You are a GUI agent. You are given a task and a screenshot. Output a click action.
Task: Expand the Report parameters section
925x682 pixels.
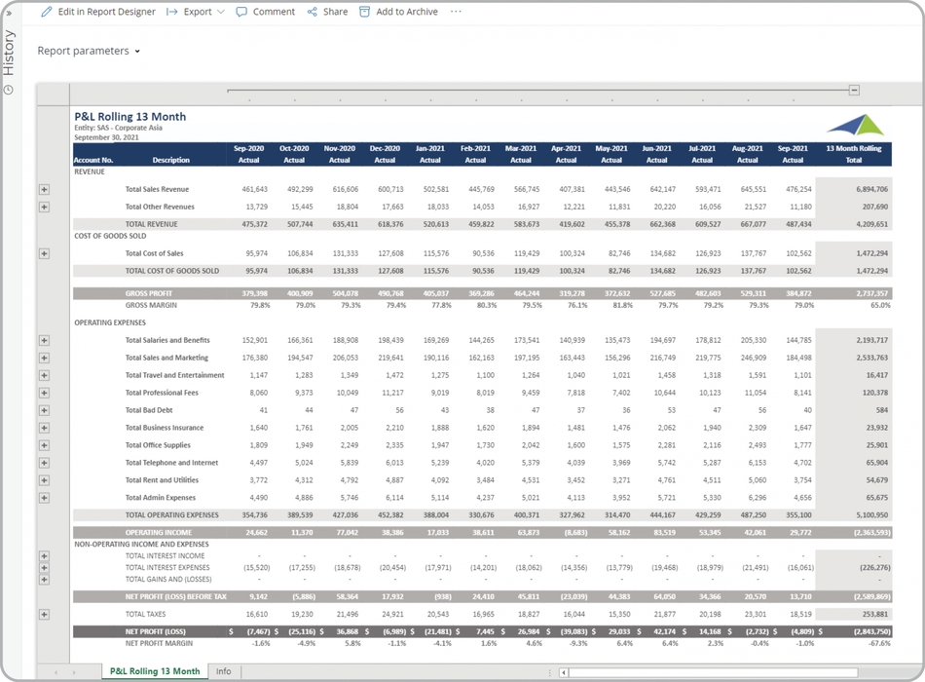click(x=89, y=51)
